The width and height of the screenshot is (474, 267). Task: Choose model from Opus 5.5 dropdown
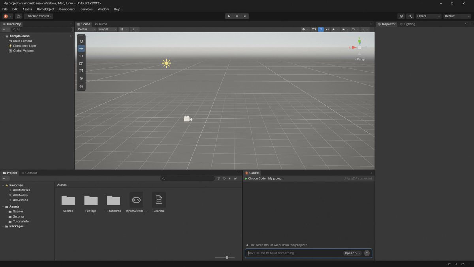pyautogui.click(x=353, y=253)
